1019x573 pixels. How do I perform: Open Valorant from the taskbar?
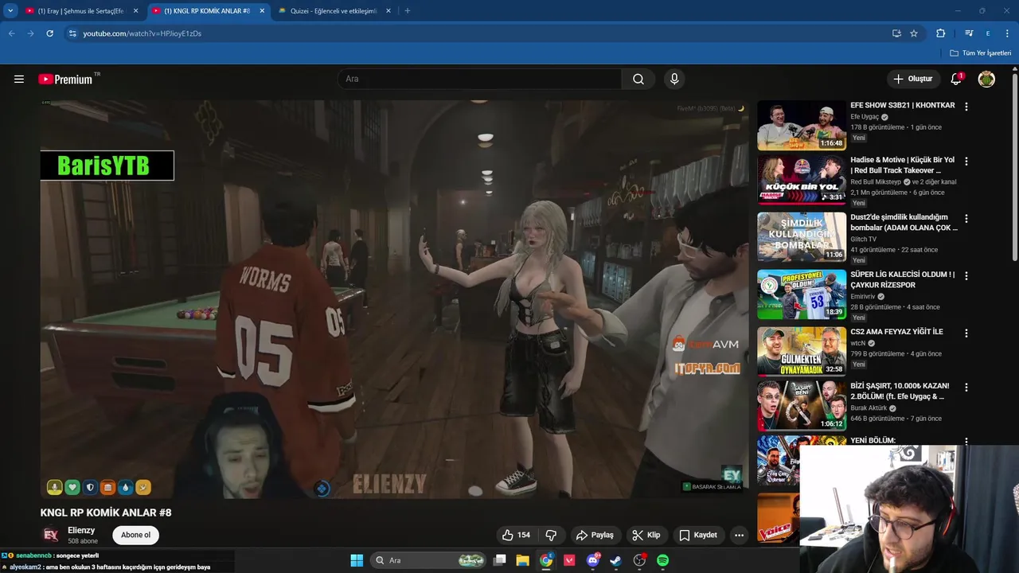pyautogui.click(x=569, y=560)
